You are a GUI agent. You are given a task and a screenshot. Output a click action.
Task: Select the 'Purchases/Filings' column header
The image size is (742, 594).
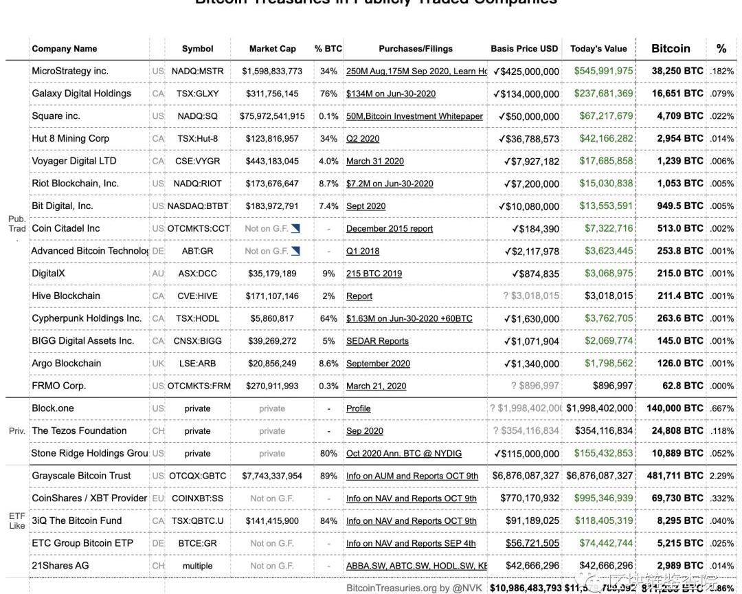click(416, 49)
